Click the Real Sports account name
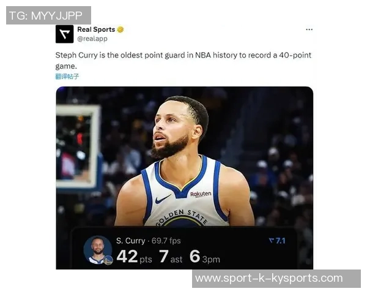This screenshot has width=367, height=294. point(96,29)
